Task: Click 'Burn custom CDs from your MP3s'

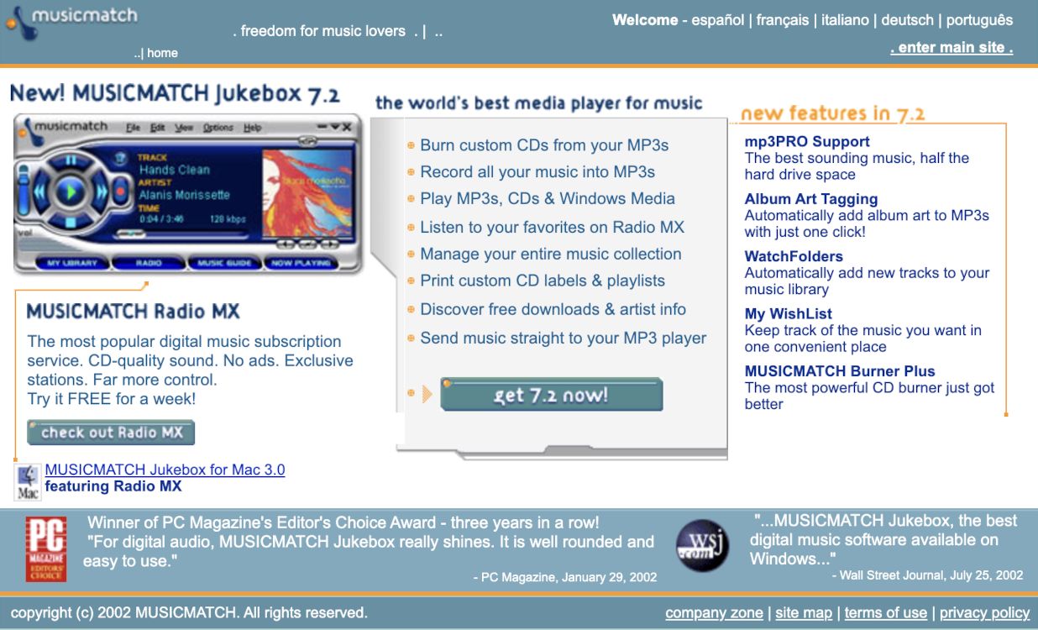Action: 544,145
